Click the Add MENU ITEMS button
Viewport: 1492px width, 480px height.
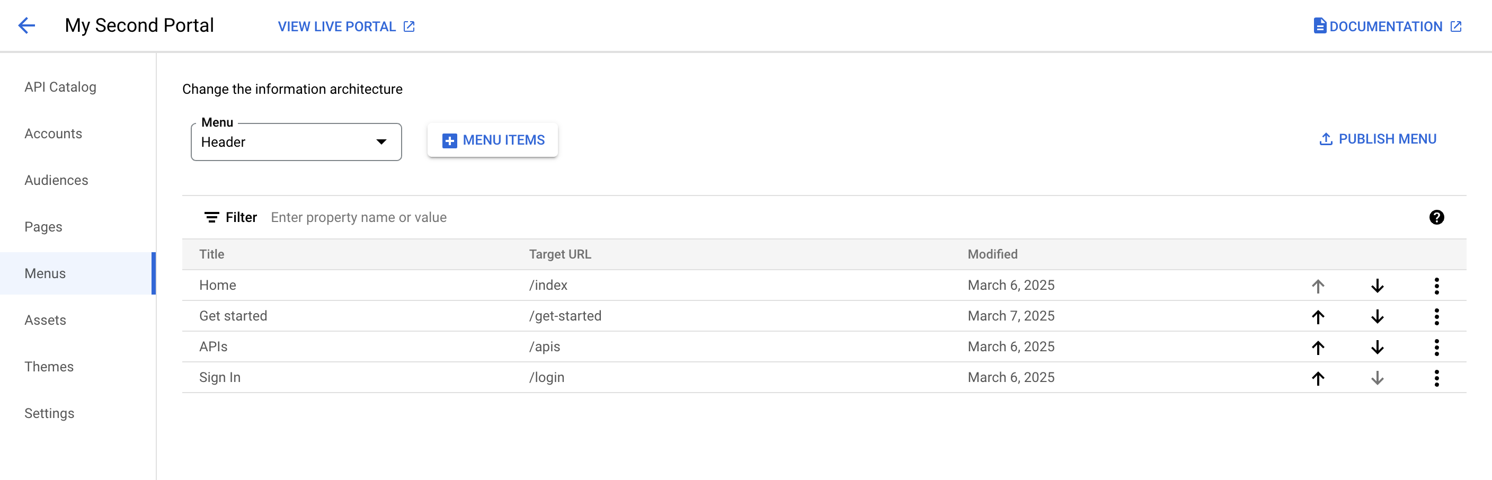pos(492,140)
